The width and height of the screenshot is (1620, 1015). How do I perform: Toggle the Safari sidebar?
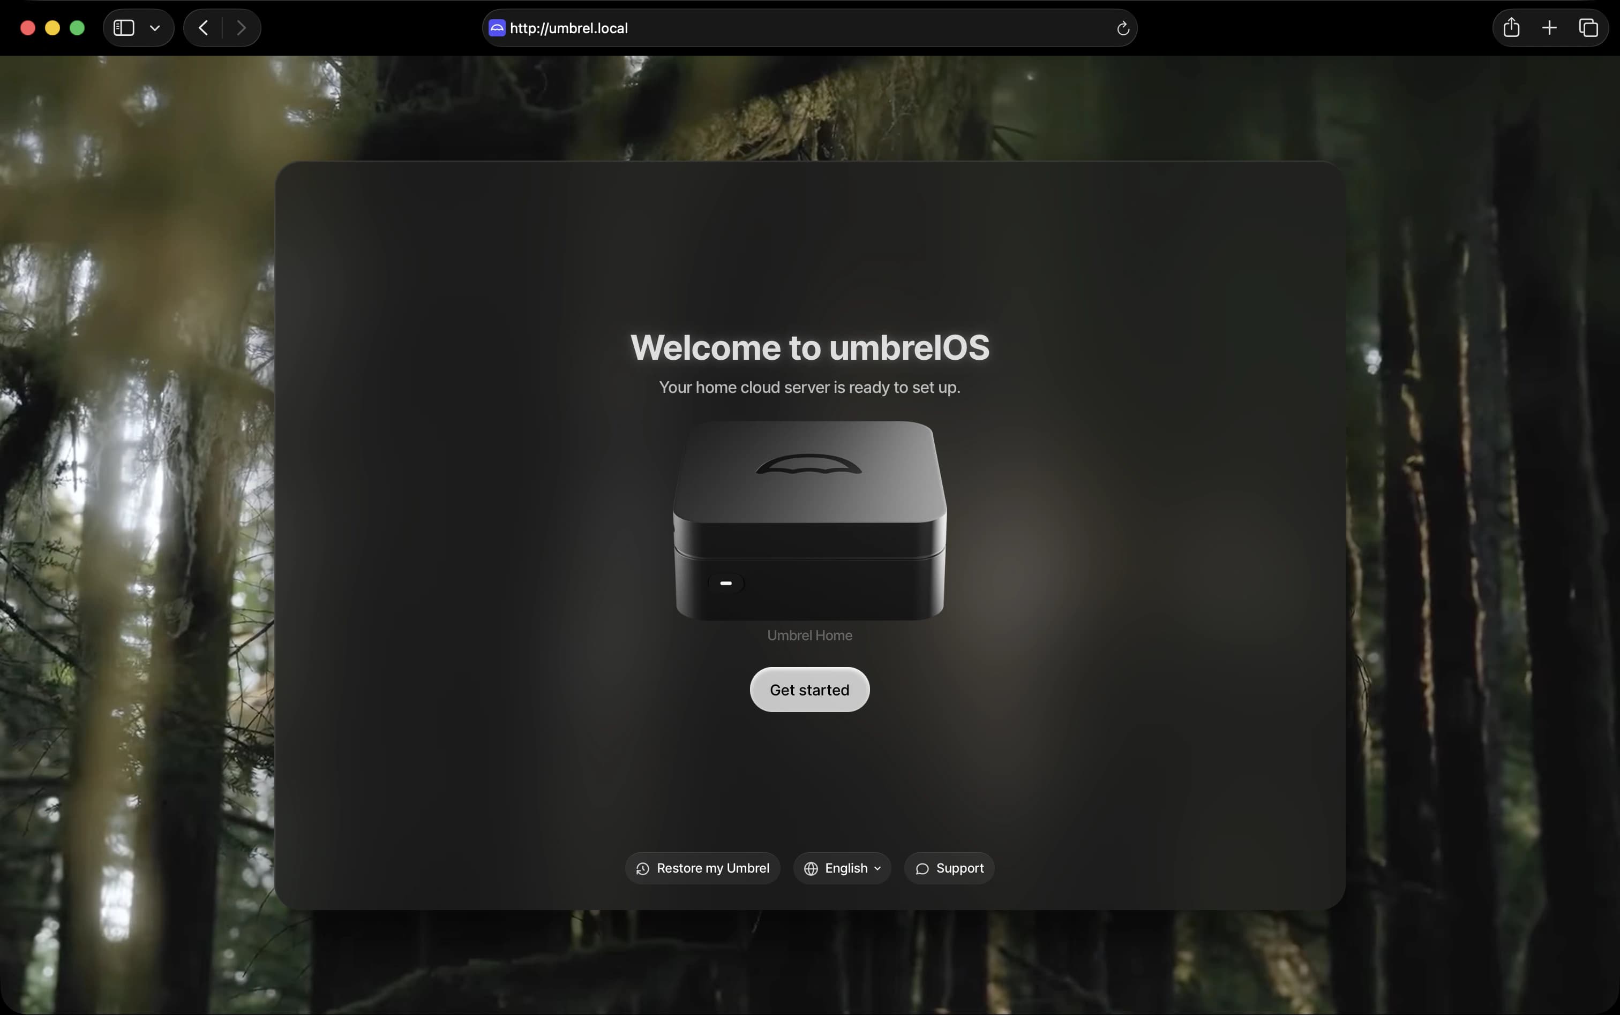[x=124, y=27]
